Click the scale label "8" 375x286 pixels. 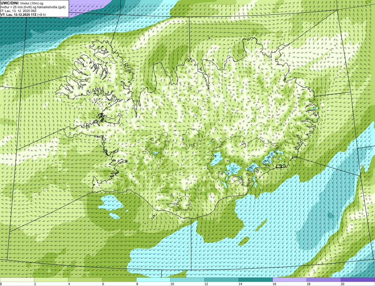coord(137,284)
